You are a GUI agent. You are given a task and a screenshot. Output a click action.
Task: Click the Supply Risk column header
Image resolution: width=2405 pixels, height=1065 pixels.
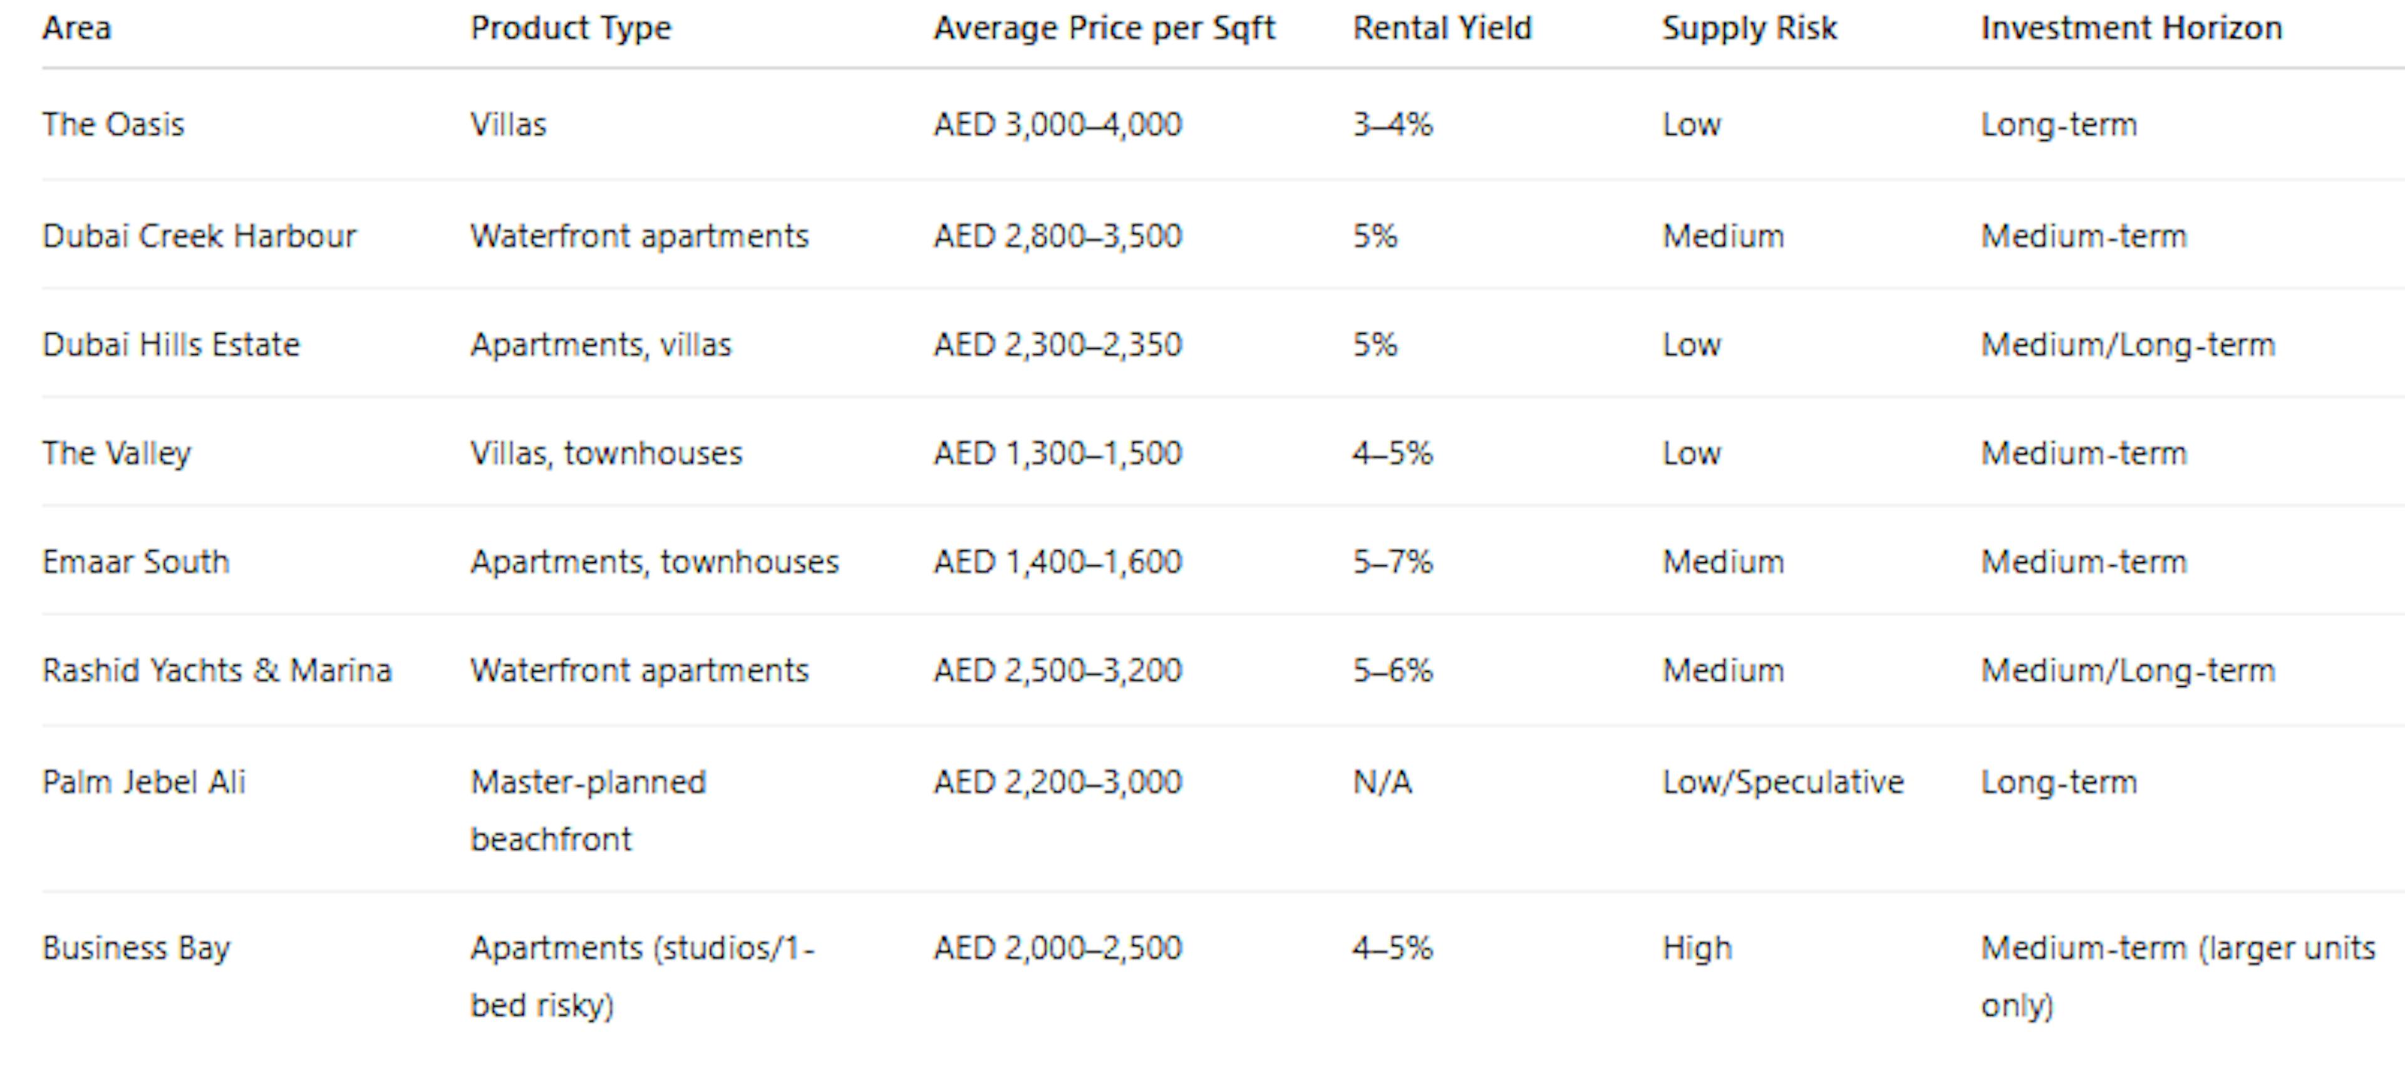click(1749, 28)
